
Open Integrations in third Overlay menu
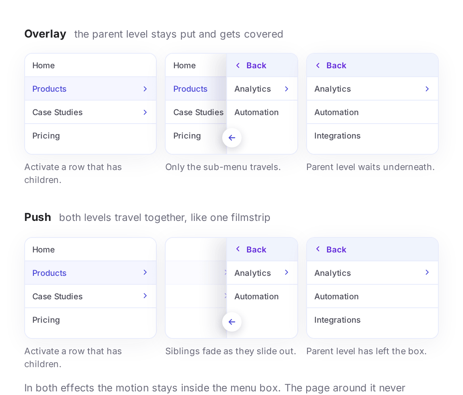(373, 136)
